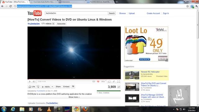Image resolution: width=199 pixels, height=112 pixels.
Task: Open Rip DVD and Convert Videos thumbnail
Action: click(x=132, y=87)
